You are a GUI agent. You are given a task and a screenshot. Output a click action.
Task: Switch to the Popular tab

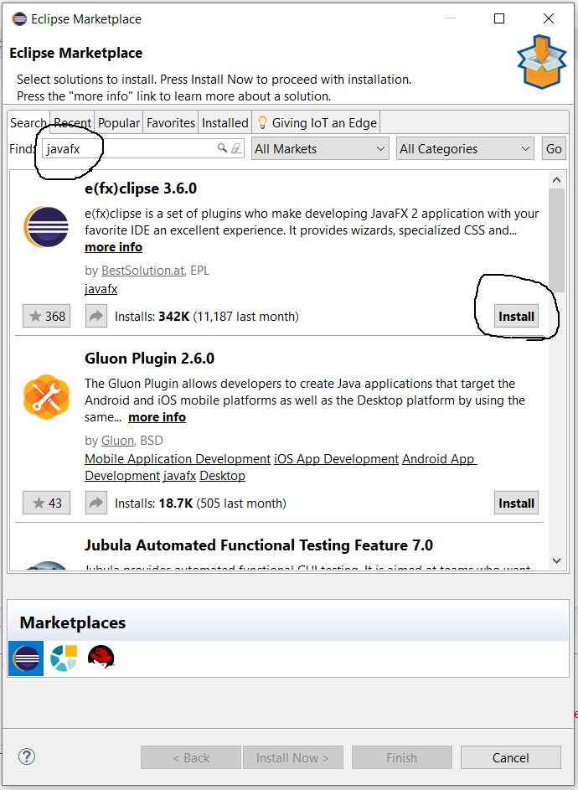click(x=119, y=123)
